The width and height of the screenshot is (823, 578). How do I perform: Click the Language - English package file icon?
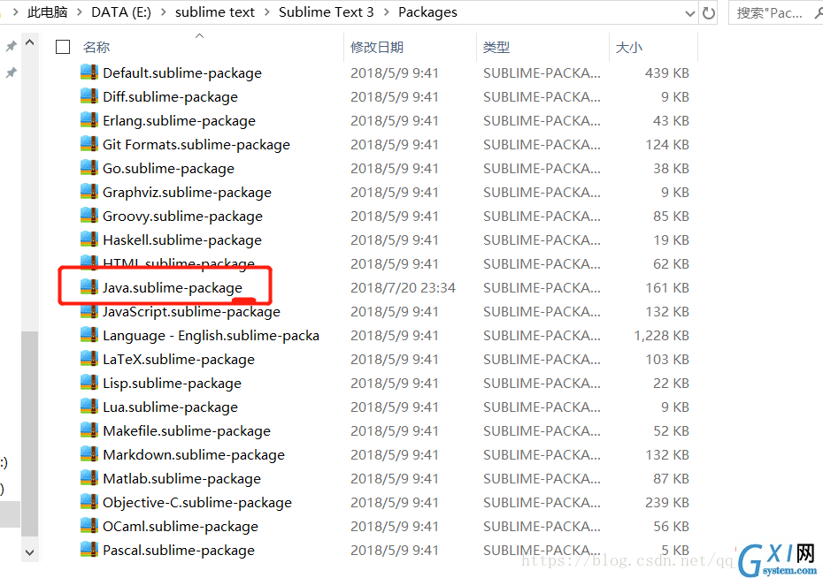click(x=89, y=335)
